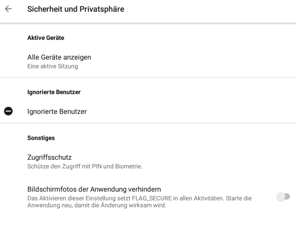Open the Zugriffsschutz setting
296x249 pixels.
coord(50,157)
